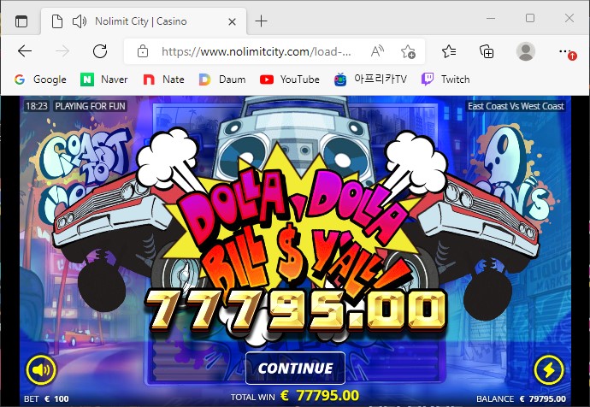This screenshot has height=407, width=590.
Task: Open the 아프리카TV bookmark
Action: (370, 80)
